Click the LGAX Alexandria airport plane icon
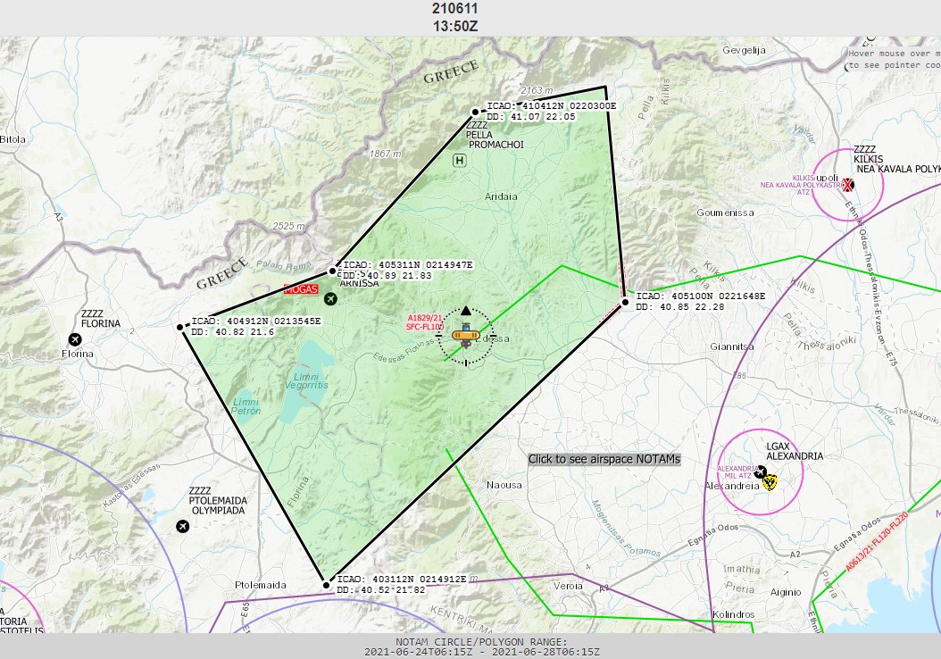 pyautogui.click(x=761, y=471)
